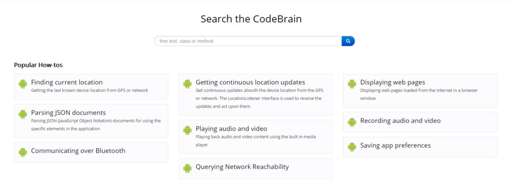Click Android icon beside Querying Network Reachability
The height and width of the screenshot is (188, 518).
[188, 168]
